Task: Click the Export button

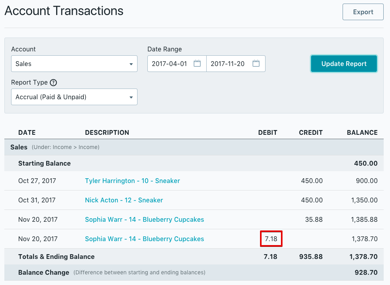Action: point(363,12)
